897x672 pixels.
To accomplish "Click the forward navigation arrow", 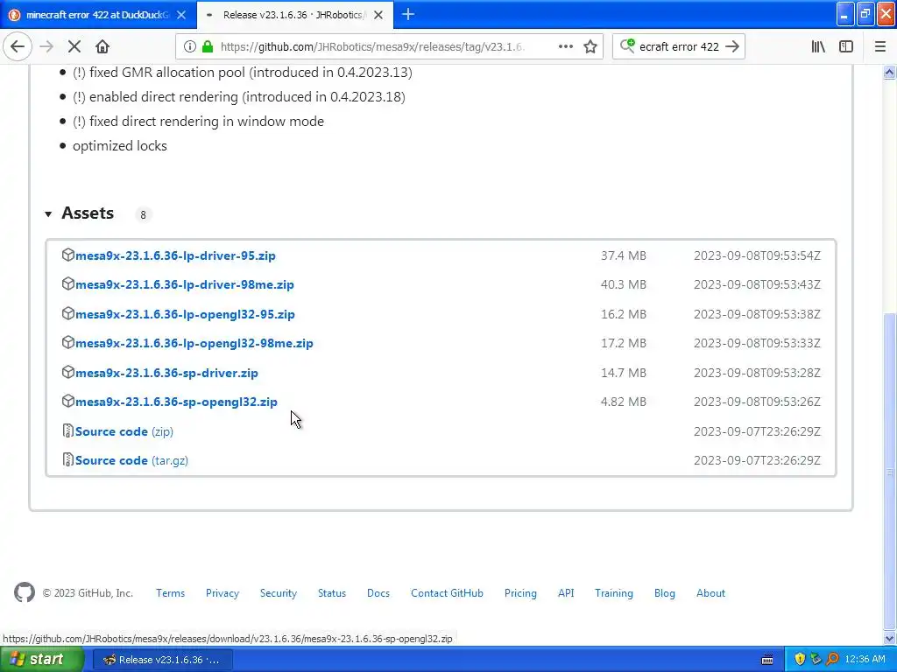I will (47, 47).
